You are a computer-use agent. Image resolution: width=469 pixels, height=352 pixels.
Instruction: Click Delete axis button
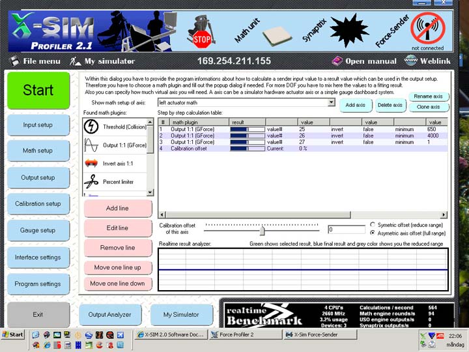(390, 105)
